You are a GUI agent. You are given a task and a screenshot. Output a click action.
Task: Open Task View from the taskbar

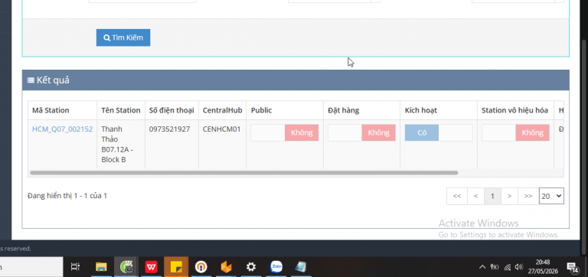75,267
